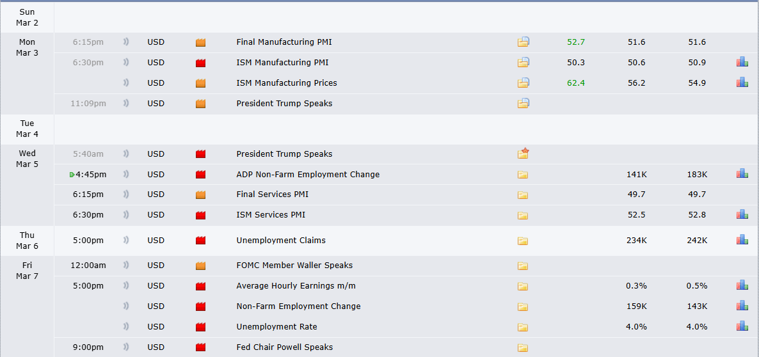Open the Unemployment Rate graph icon

click(742, 326)
